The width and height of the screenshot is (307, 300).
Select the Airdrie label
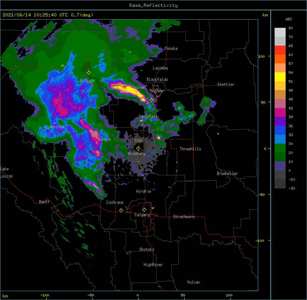[x=144, y=191]
